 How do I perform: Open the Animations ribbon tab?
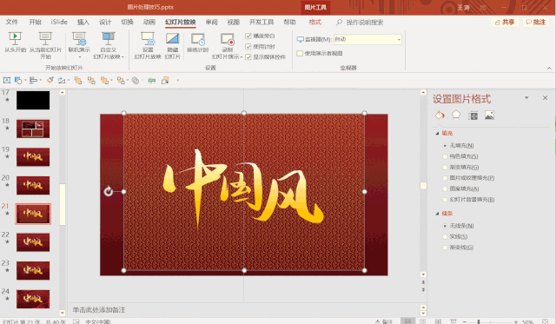pyautogui.click(x=149, y=22)
